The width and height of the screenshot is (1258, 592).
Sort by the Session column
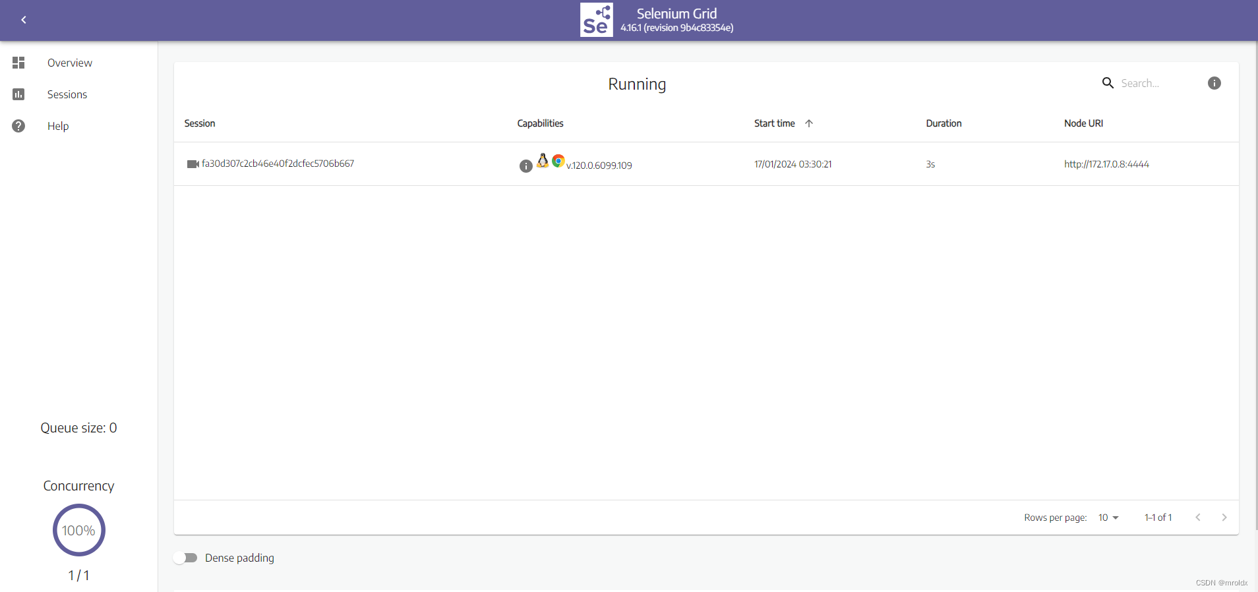pos(200,123)
